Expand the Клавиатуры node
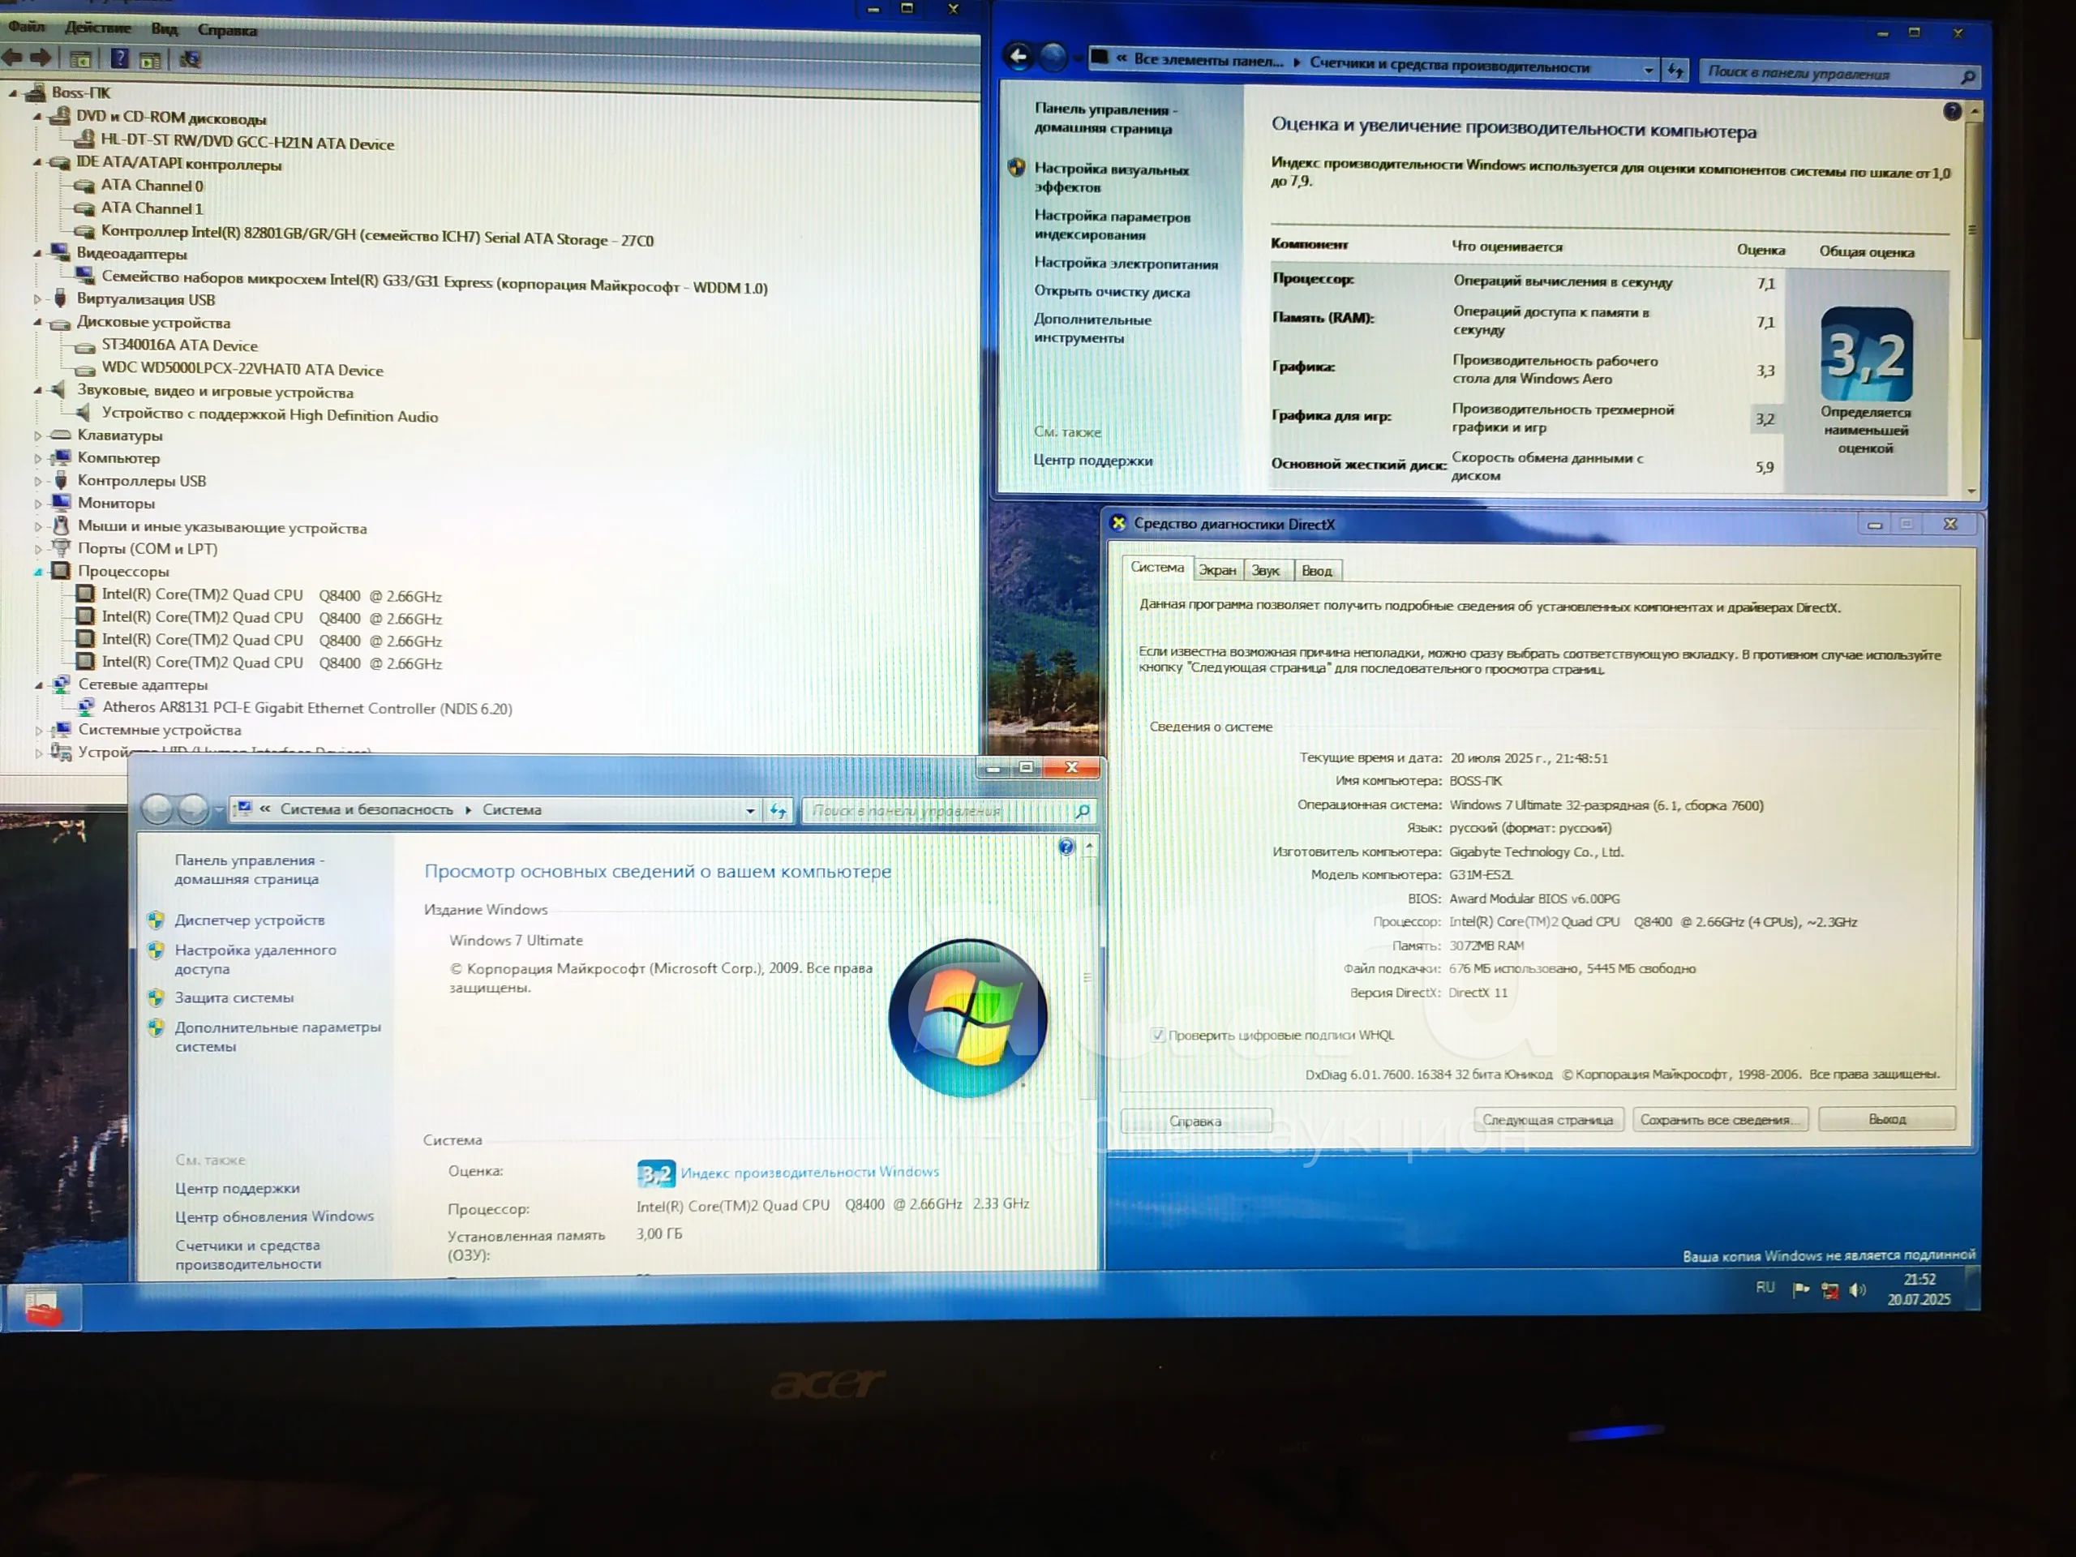This screenshot has width=2076, height=1557. [37, 435]
